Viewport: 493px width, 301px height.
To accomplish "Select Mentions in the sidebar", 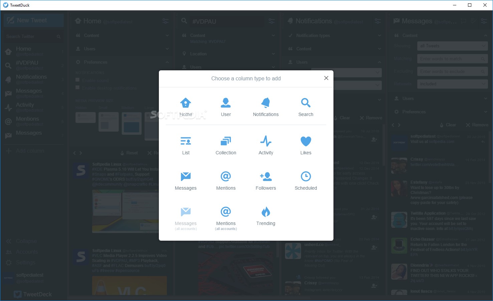I will 33,121.
